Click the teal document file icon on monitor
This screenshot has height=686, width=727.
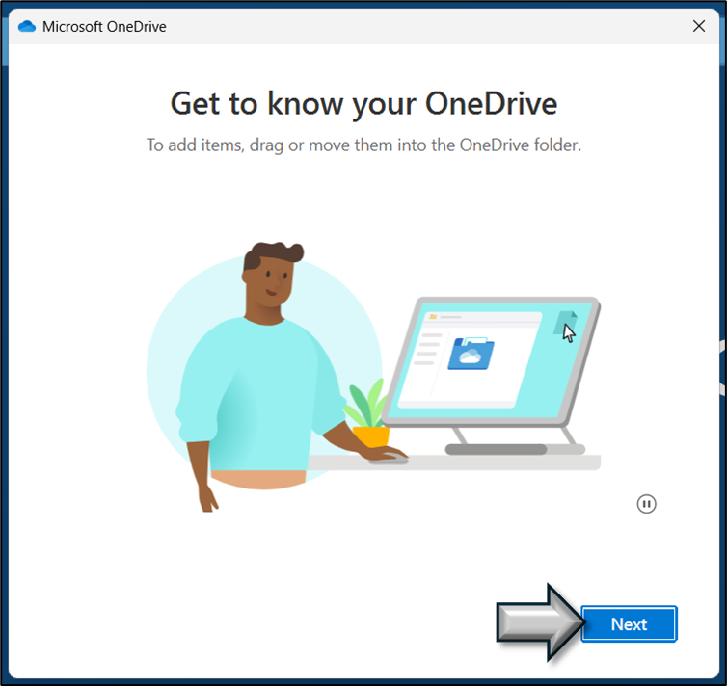(x=566, y=323)
